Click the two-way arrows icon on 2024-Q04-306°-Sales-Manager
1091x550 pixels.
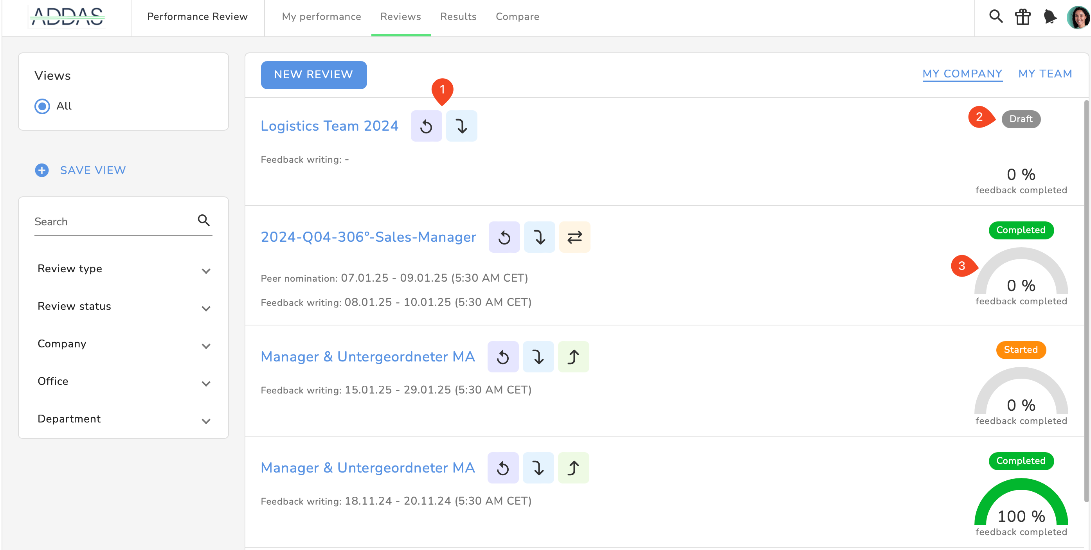click(x=574, y=237)
